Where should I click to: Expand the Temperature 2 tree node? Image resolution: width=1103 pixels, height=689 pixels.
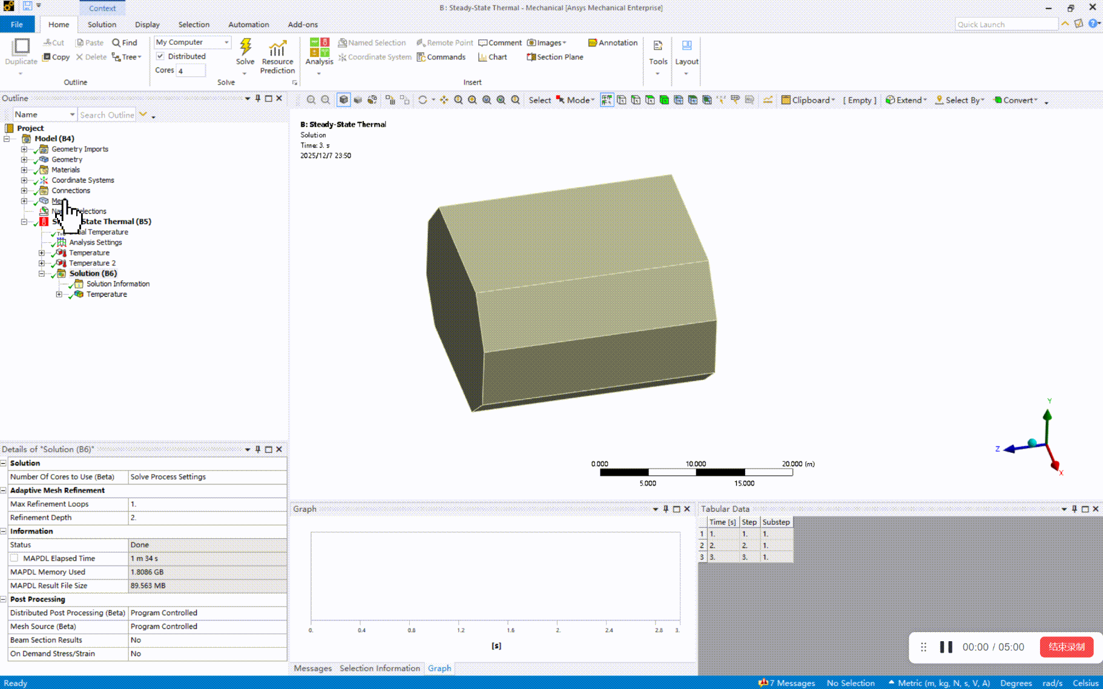click(41, 263)
